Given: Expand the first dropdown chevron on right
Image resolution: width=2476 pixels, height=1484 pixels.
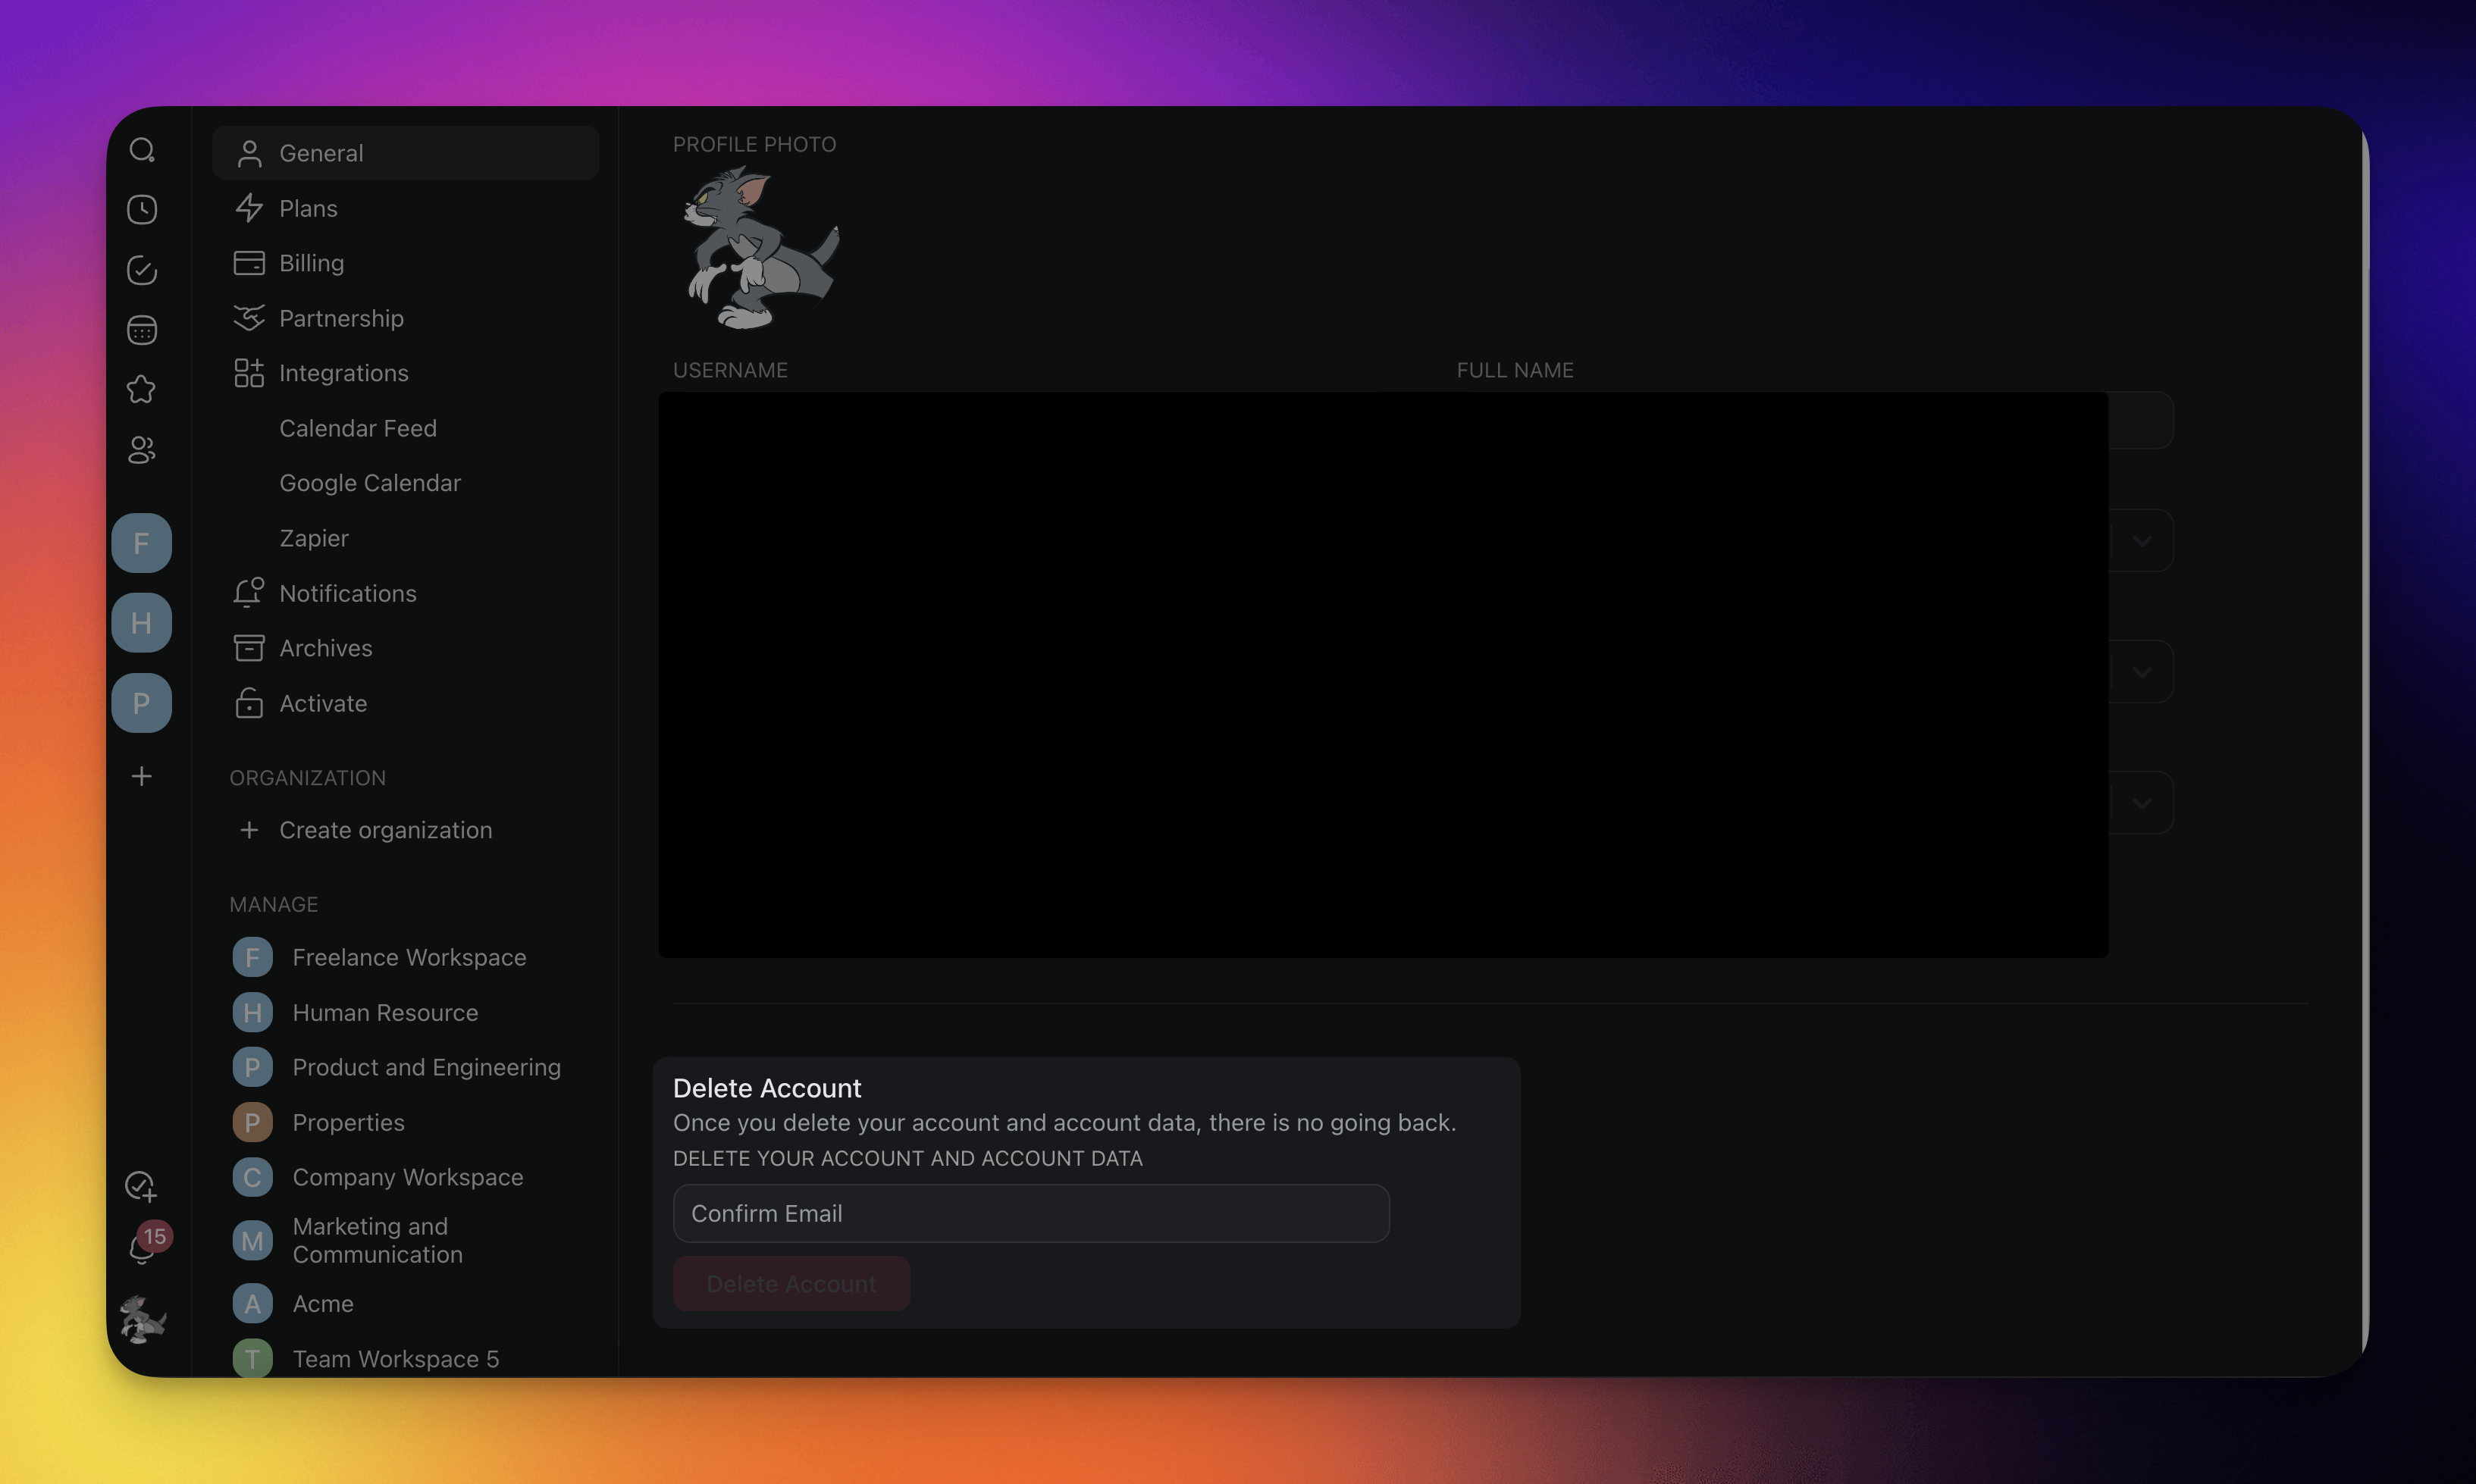Looking at the screenshot, I should point(2141,541).
